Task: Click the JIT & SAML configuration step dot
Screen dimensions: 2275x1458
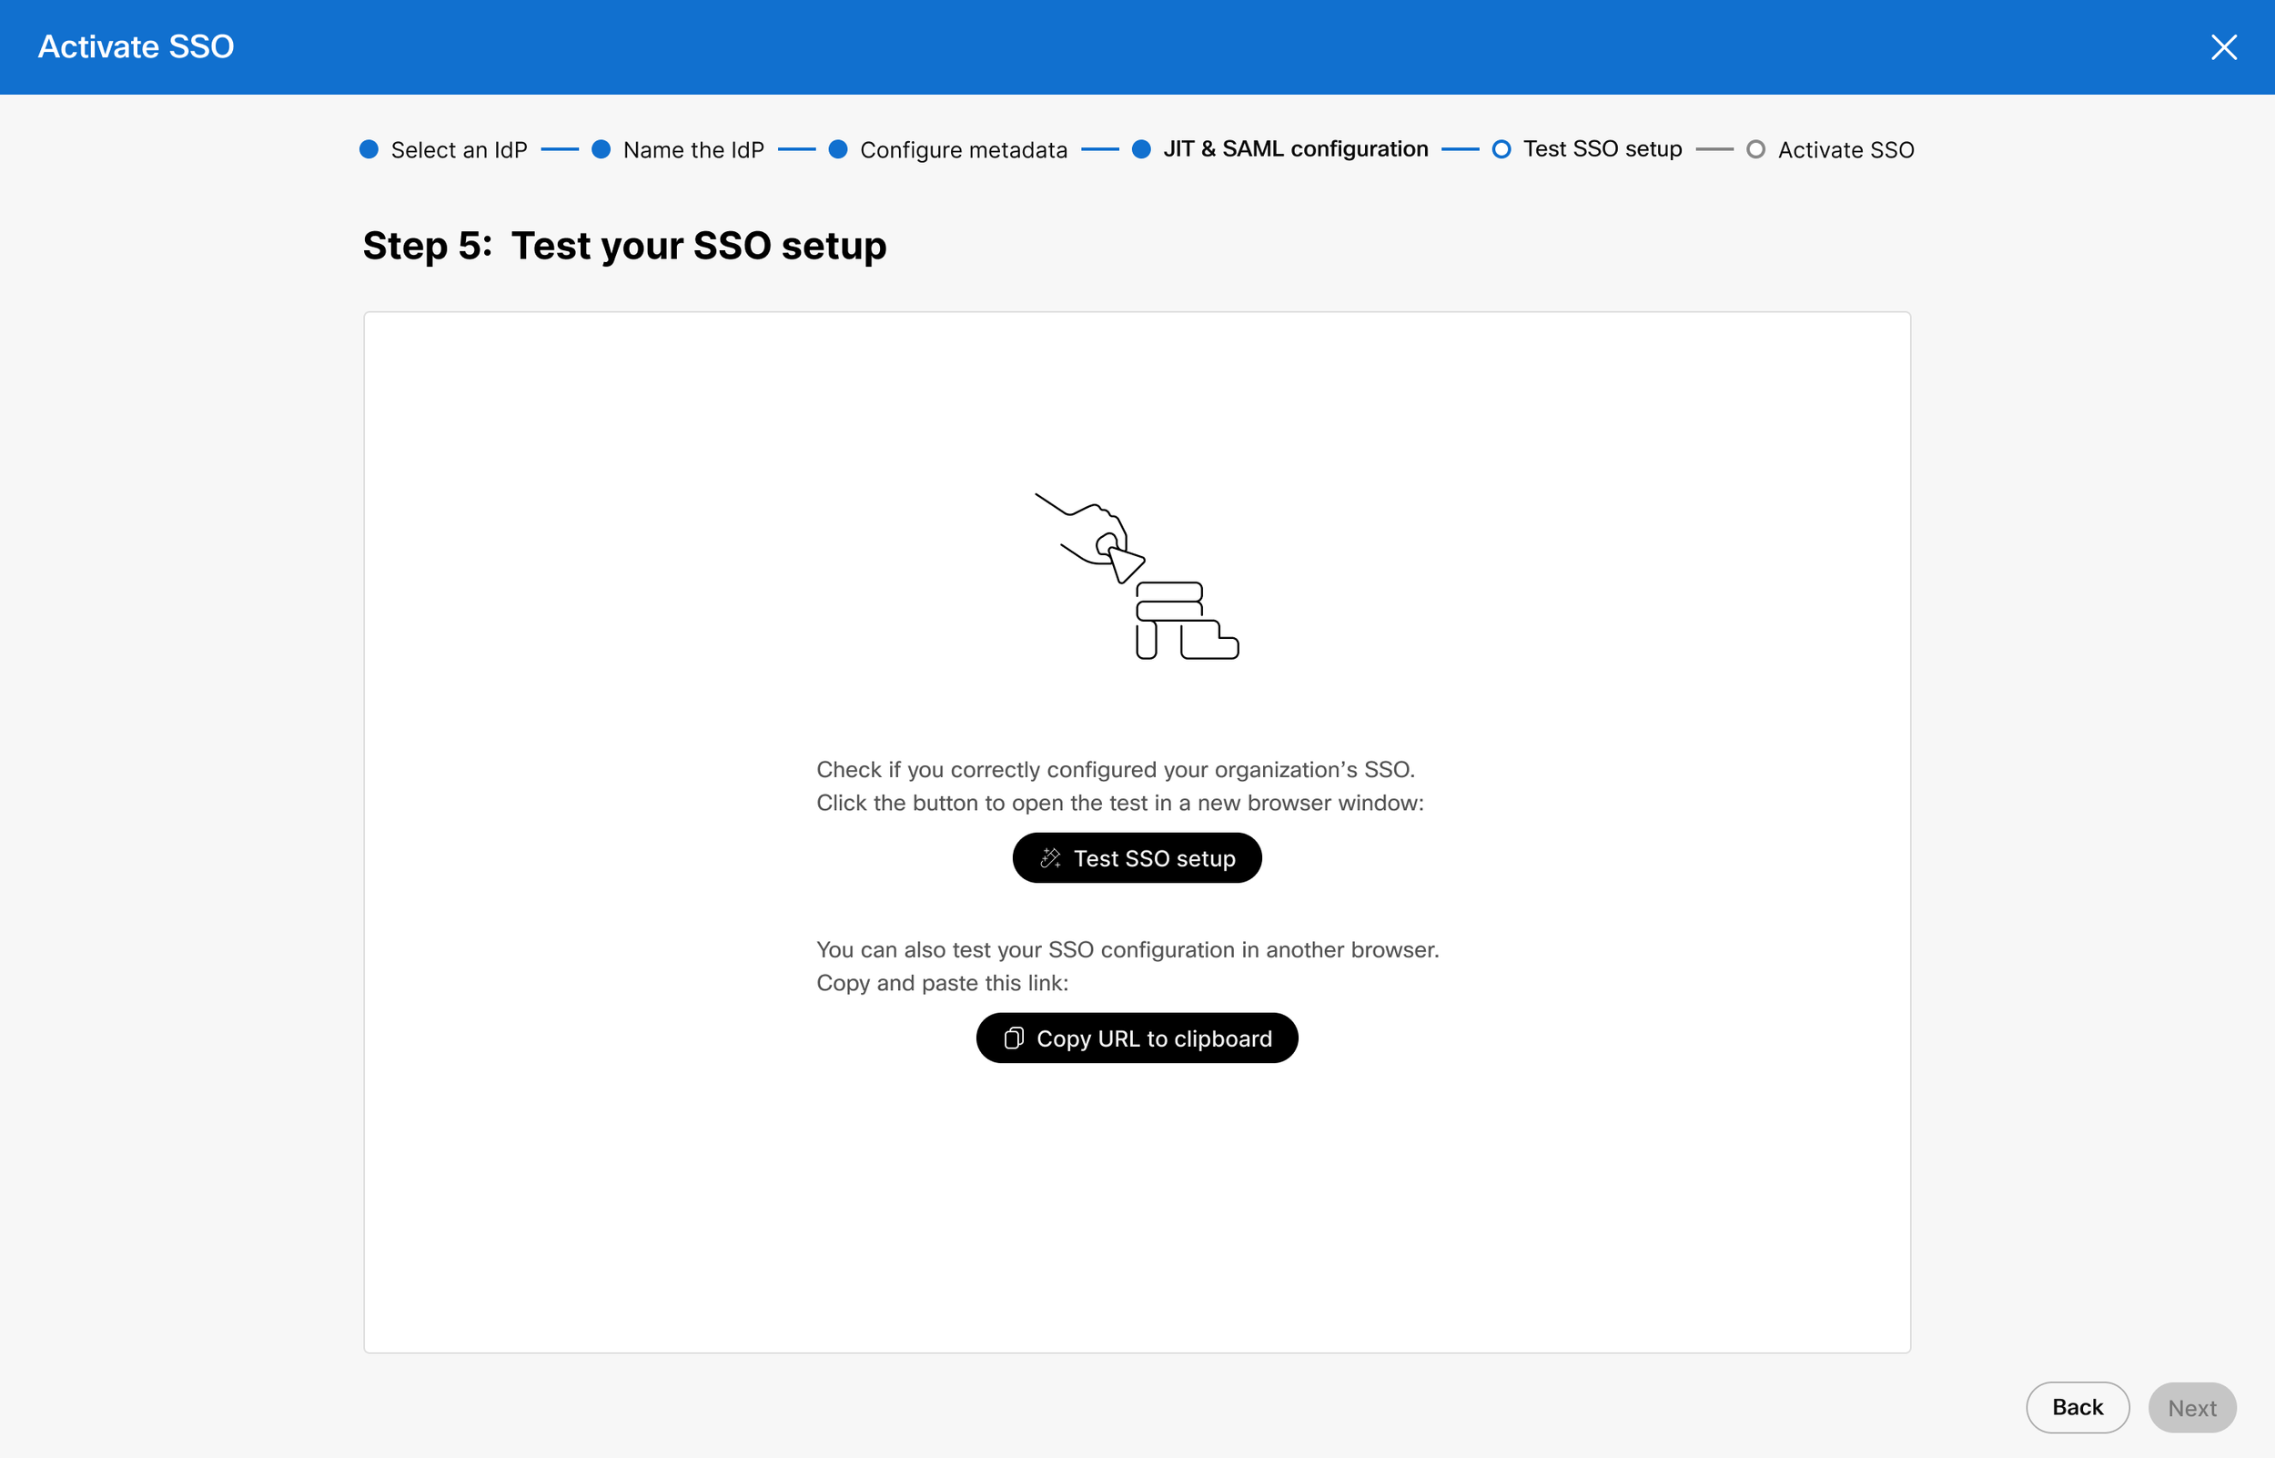Action: [x=1141, y=149]
